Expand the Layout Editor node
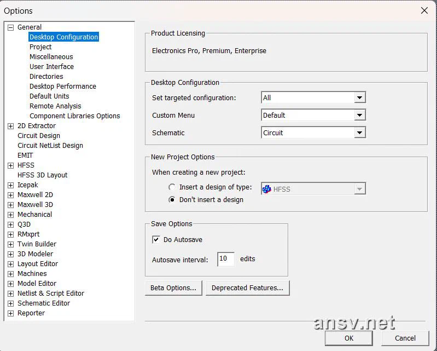Screen dimensions: 437x351 click(10, 264)
